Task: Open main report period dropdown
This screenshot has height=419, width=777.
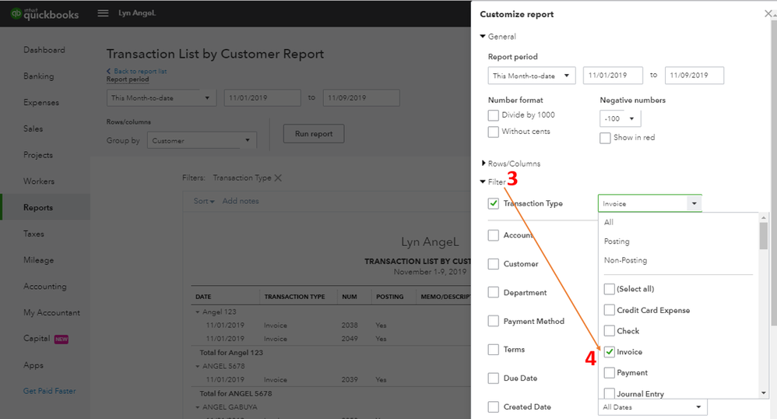Action: [x=161, y=98]
